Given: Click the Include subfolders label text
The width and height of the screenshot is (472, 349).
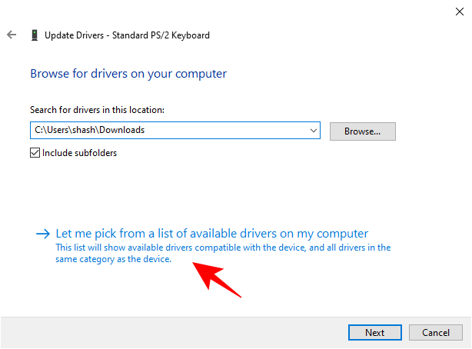Looking at the screenshot, I should pos(79,153).
